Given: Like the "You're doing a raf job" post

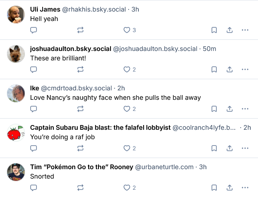Looking at the screenshot, I should 127,148.
